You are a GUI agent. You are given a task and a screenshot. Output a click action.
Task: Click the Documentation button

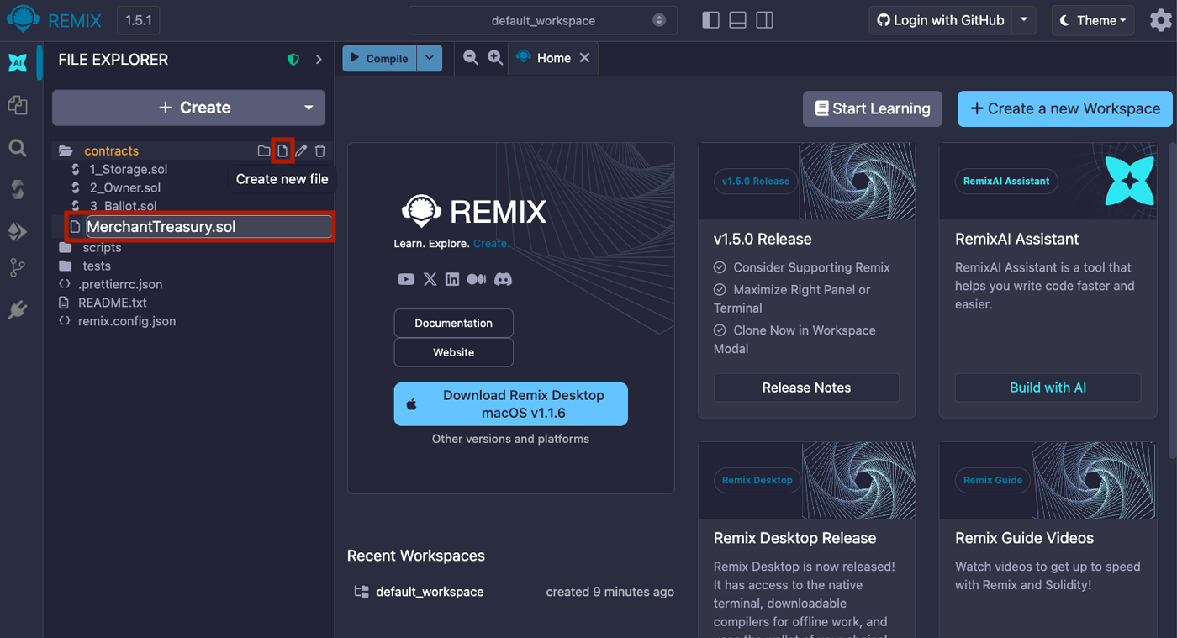[x=454, y=323]
